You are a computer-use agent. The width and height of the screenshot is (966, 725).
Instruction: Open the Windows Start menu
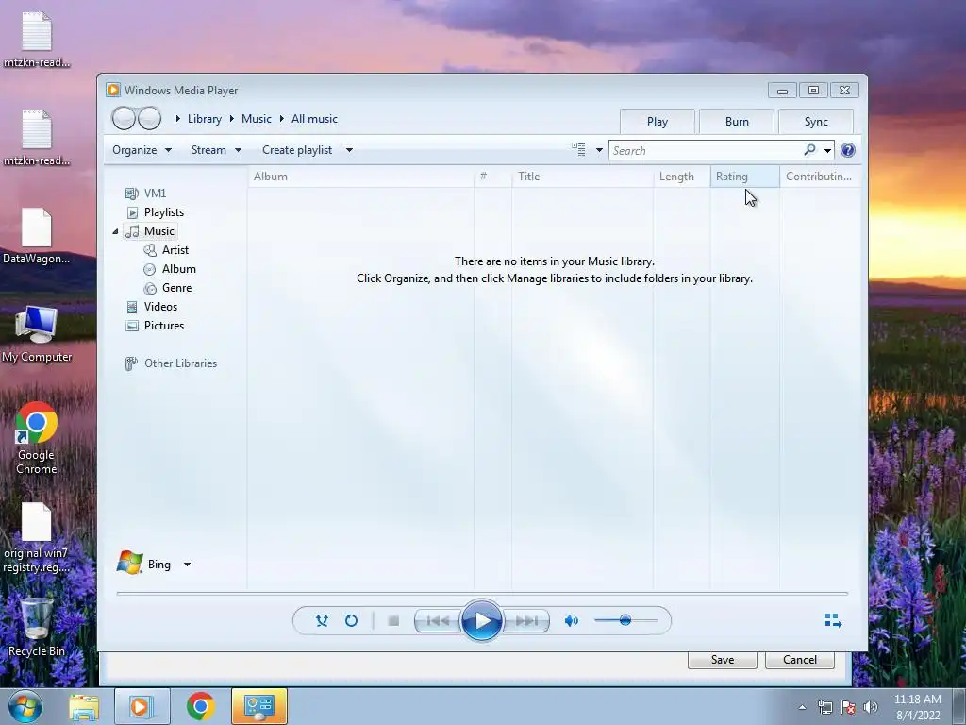coord(25,706)
